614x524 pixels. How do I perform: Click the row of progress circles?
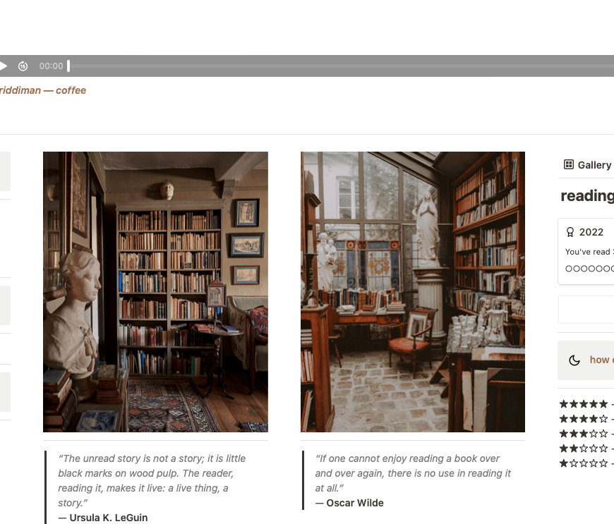coord(589,269)
